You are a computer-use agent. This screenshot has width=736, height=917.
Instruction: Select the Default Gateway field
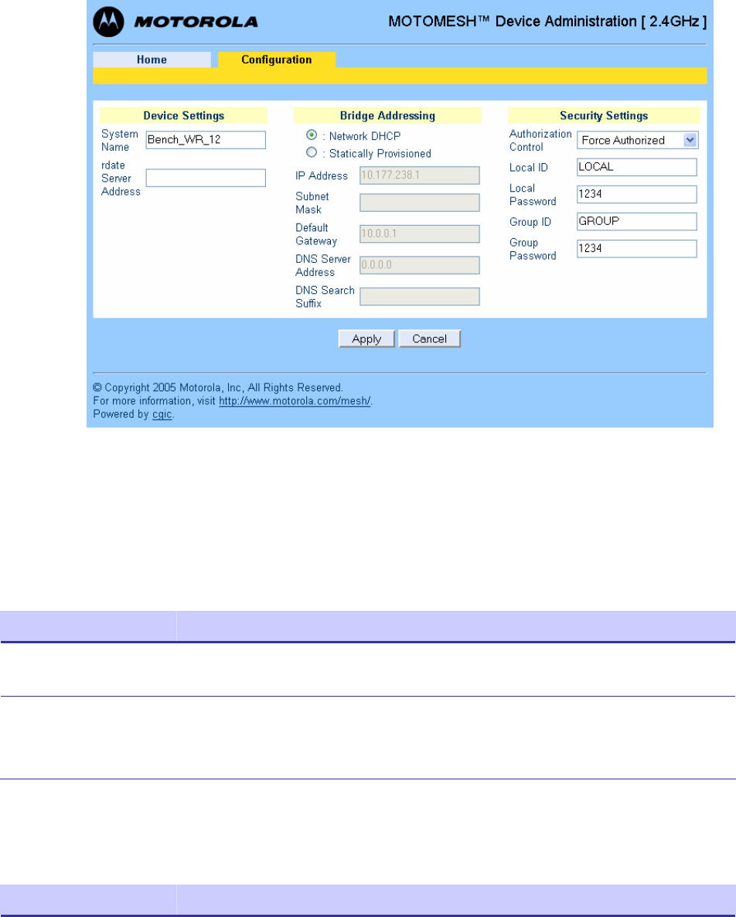coord(420,234)
